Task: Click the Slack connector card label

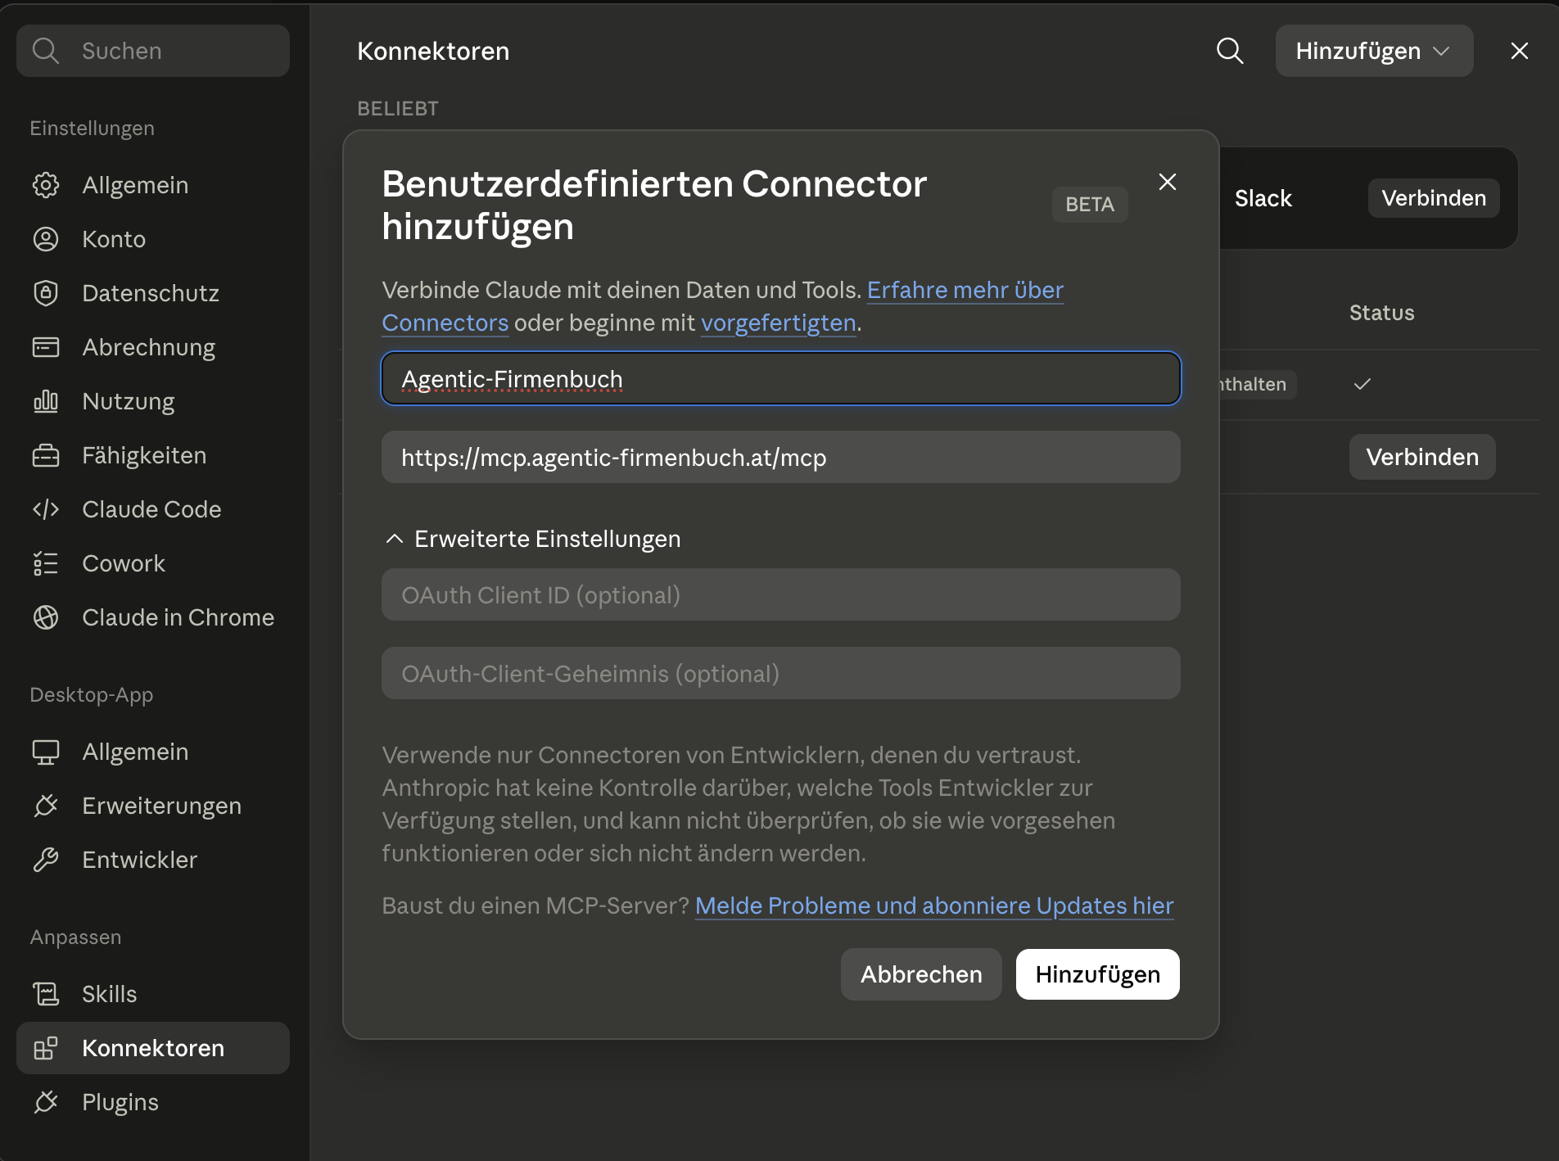Action: pos(1263,198)
